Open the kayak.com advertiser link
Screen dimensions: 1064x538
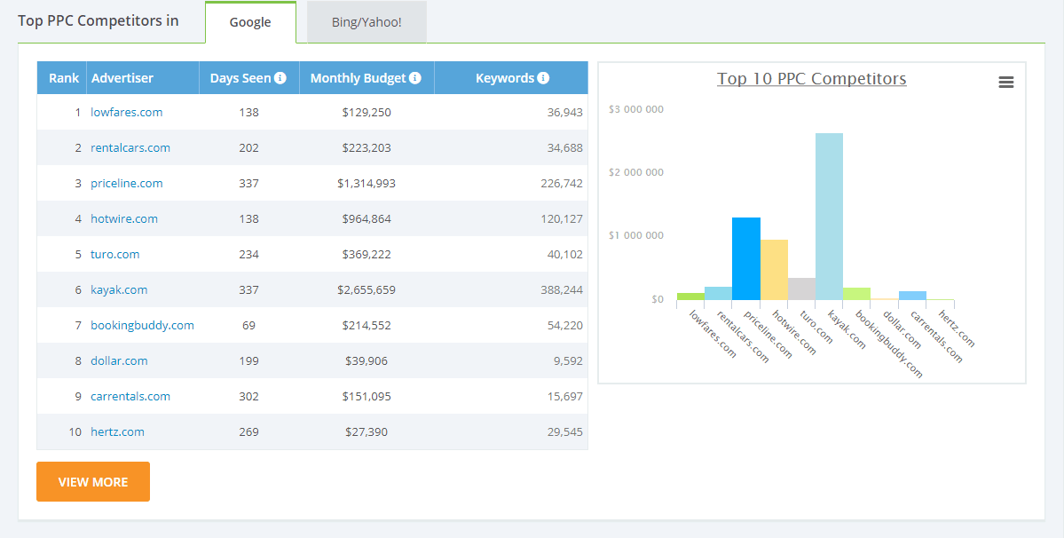point(119,289)
